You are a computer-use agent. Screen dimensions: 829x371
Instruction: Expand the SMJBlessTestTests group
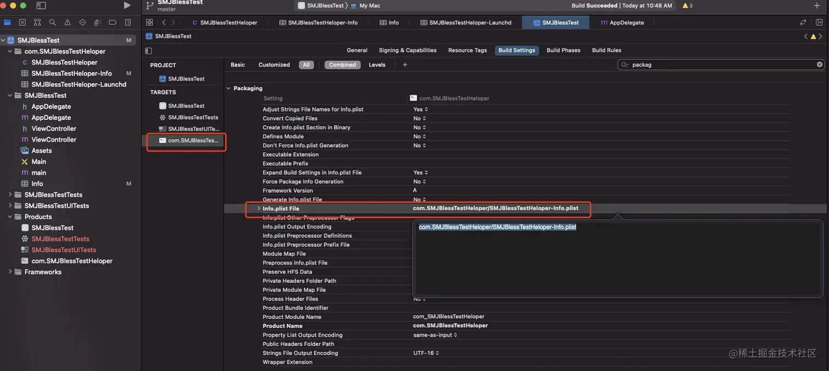coord(10,195)
